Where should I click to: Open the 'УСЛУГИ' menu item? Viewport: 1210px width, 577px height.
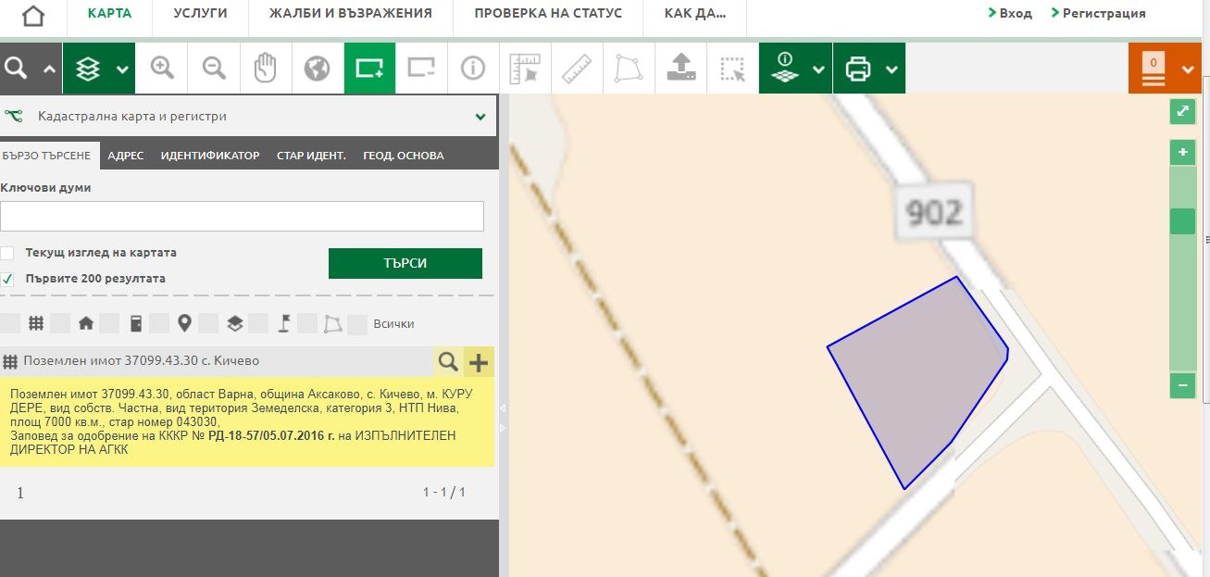(200, 14)
